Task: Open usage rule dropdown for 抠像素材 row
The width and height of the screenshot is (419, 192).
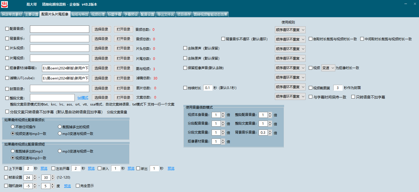Action: tap(290, 68)
